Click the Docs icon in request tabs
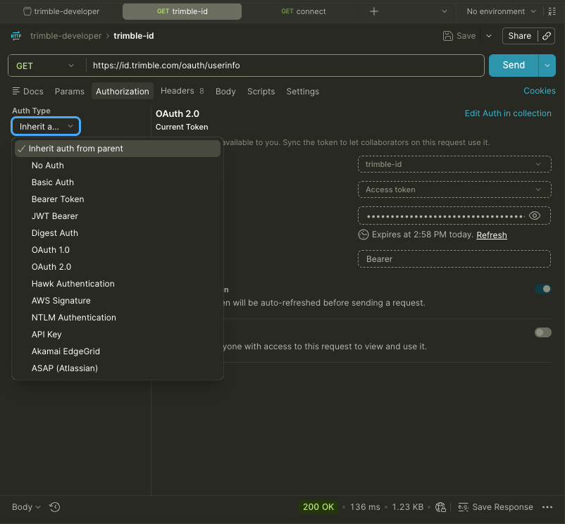565x524 pixels. tap(16, 91)
